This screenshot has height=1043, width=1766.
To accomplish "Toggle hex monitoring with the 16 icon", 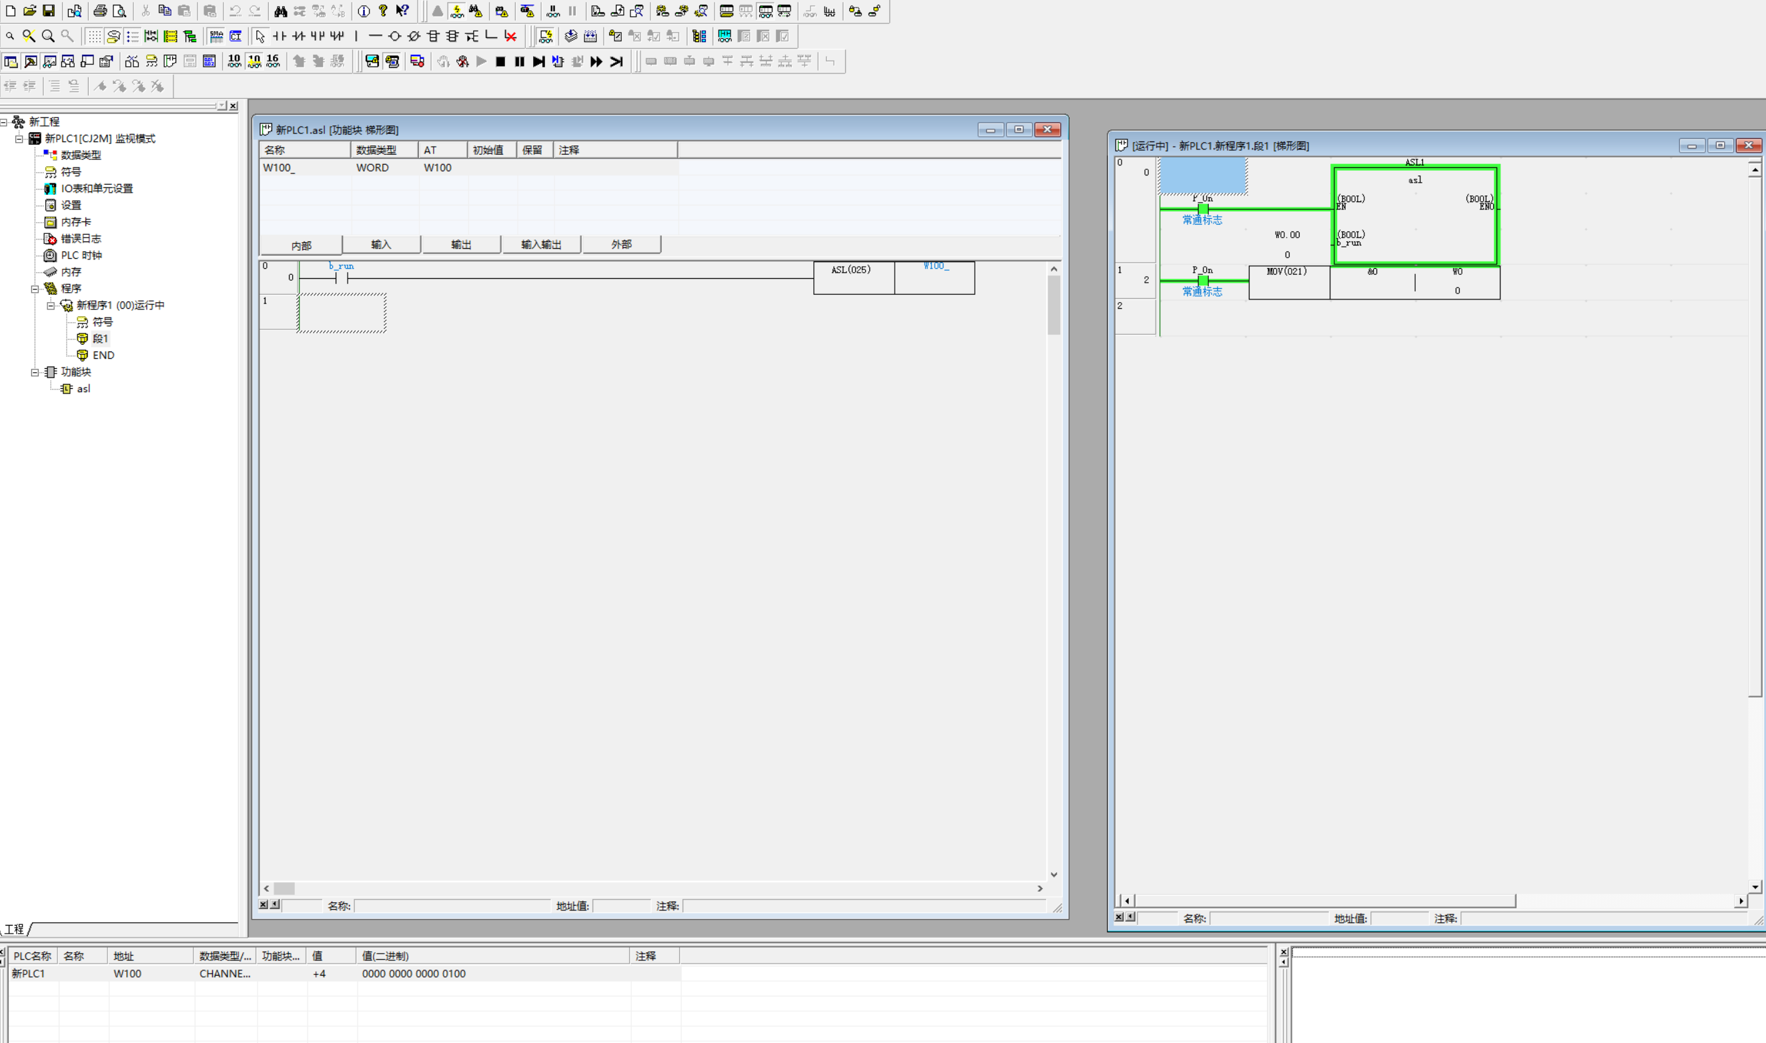I will (273, 61).
